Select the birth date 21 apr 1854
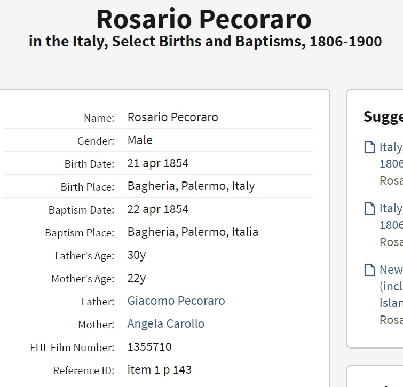Viewport: 403px width, 387px height. click(x=157, y=163)
